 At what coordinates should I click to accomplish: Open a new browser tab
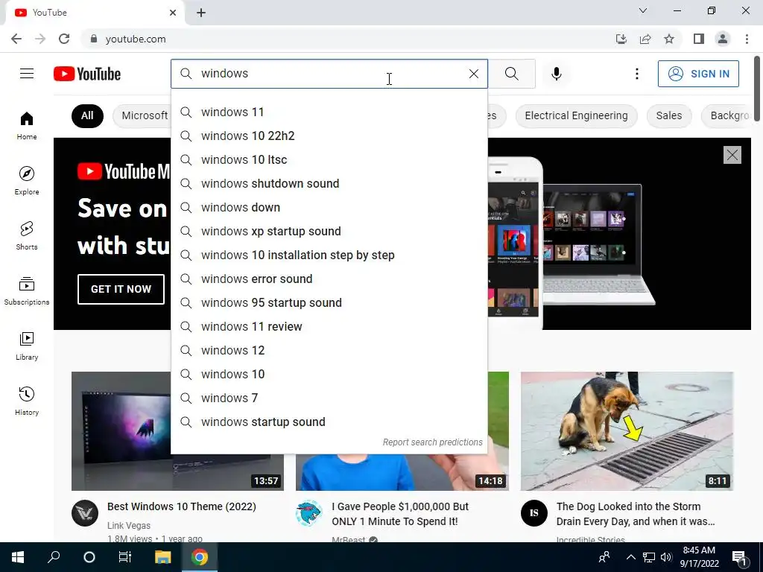pyautogui.click(x=201, y=13)
